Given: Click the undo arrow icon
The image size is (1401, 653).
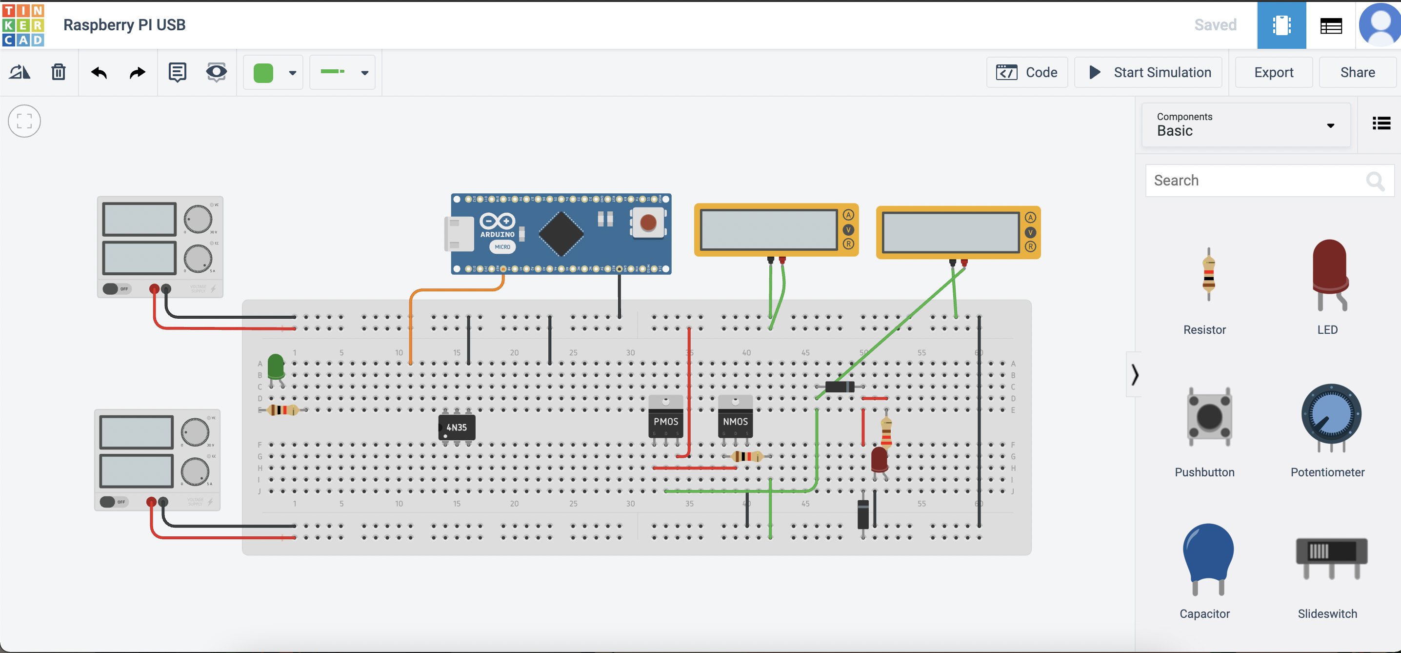Looking at the screenshot, I should pos(99,72).
